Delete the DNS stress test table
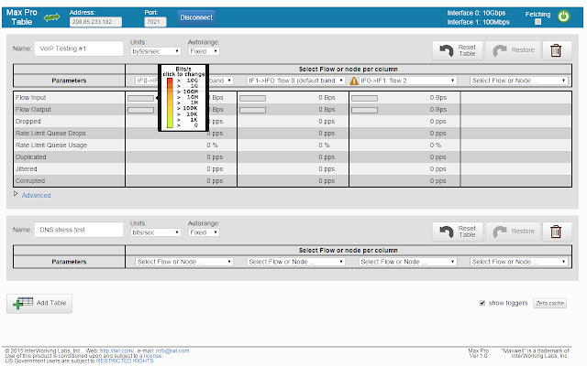Image resolution: width=587 pixels, height=366 pixels. 557,231
